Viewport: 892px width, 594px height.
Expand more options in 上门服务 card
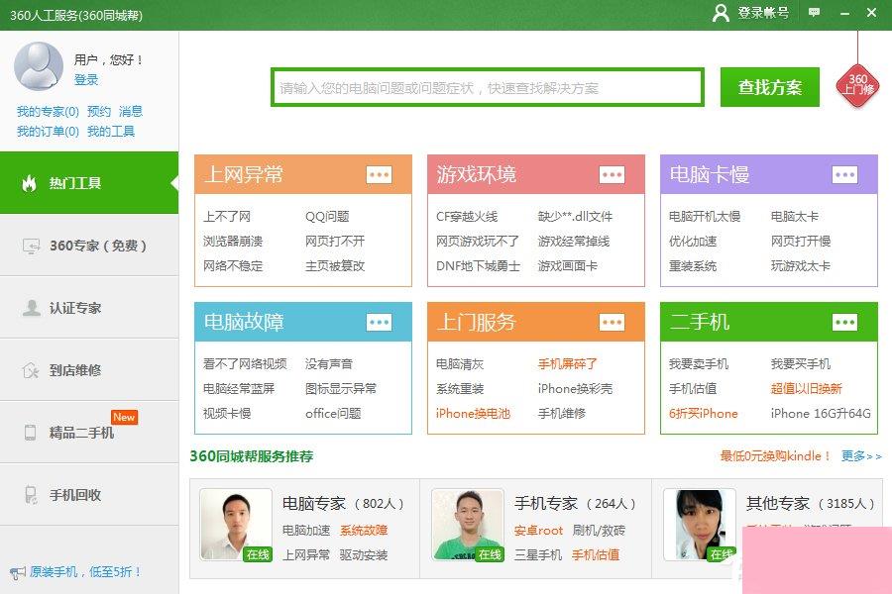click(x=612, y=323)
